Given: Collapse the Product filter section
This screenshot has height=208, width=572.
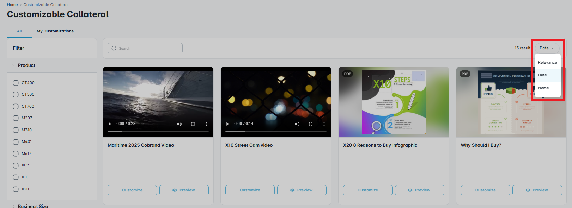Looking at the screenshot, I should point(14,65).
